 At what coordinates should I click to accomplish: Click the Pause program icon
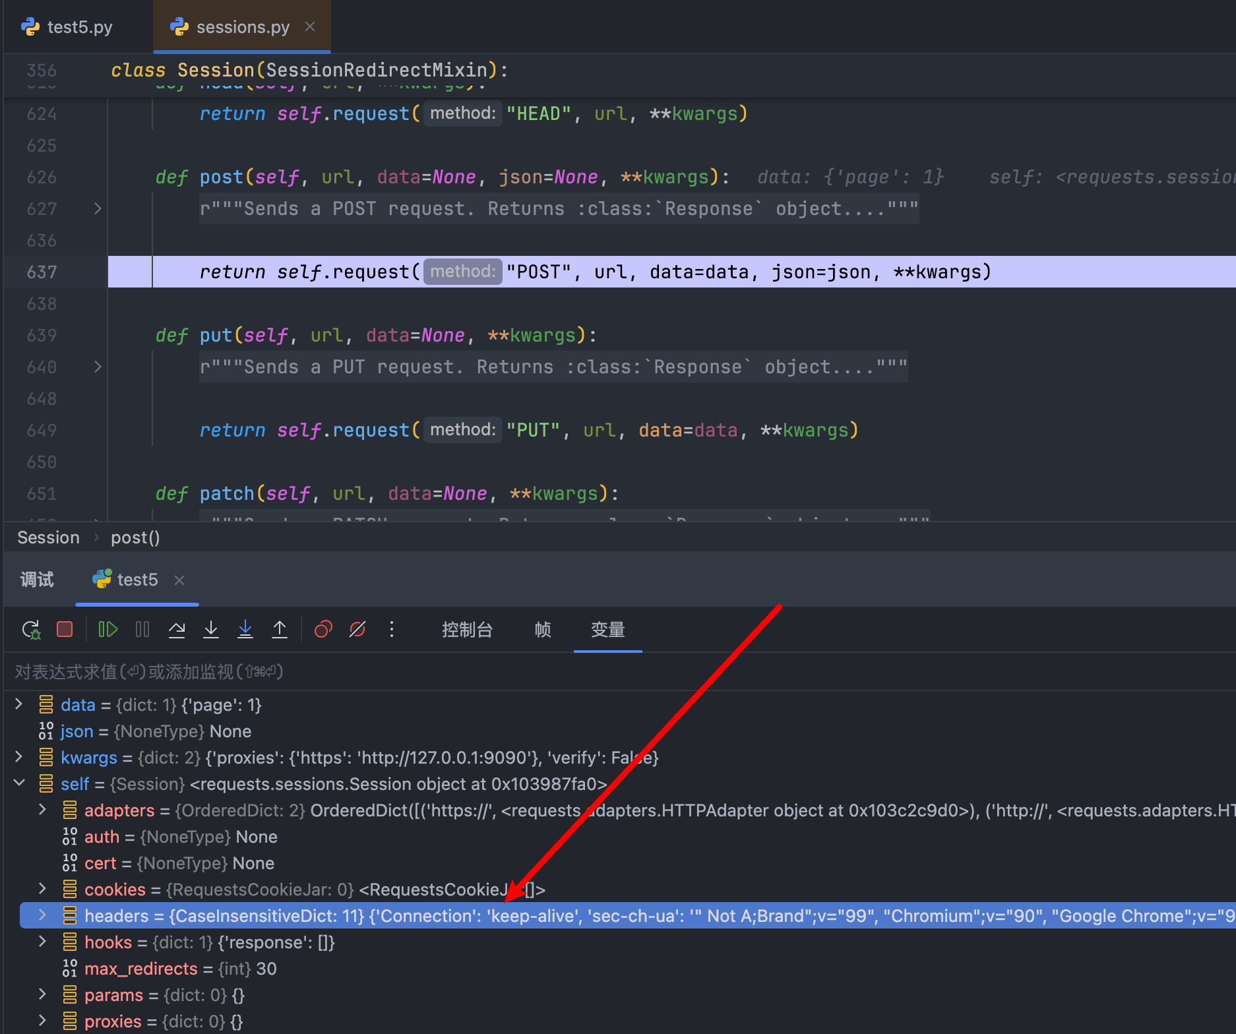(x=142, y=630)
